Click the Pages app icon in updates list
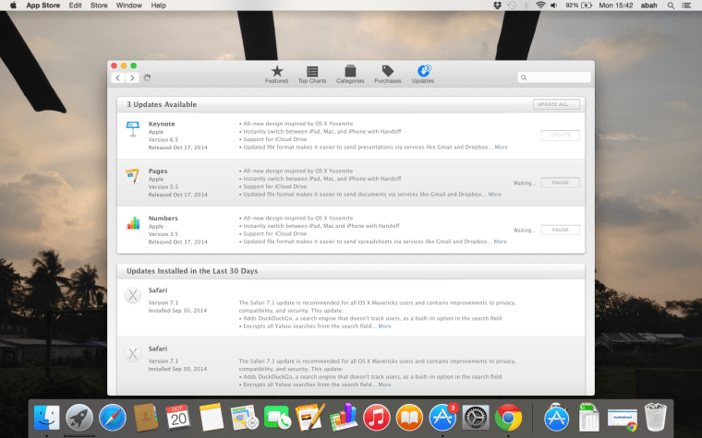Viewport: 702px width, 438px height. point(132,176)
